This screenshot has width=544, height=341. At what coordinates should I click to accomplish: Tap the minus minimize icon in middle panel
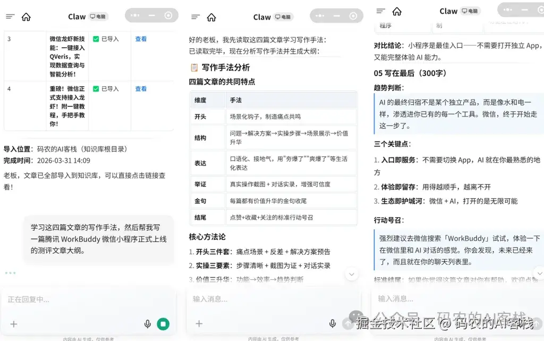(x=336, y=15)
